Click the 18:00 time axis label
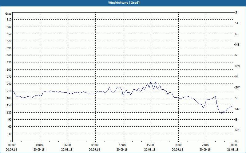Viewport: 246px width, 153px height. tap(178, 145)
